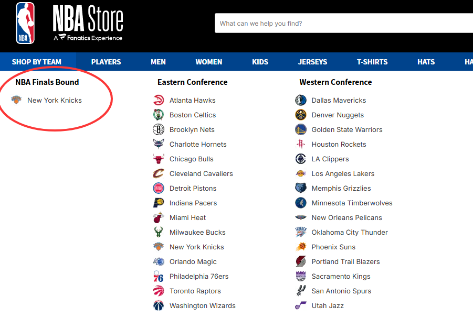Viewport: 473px width, 318px height.
Task: Click the Western Conference heading
Action: tap(335, 82)
